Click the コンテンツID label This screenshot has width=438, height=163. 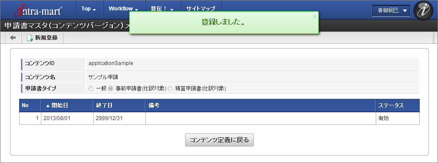pyautogui.click(x=40, y=63)
